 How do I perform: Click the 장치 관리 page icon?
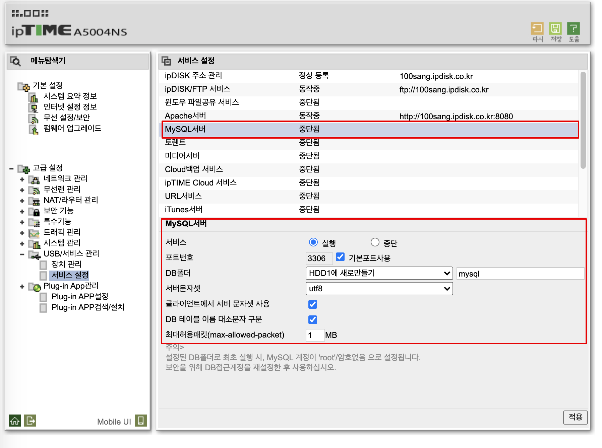pos(43,265)
